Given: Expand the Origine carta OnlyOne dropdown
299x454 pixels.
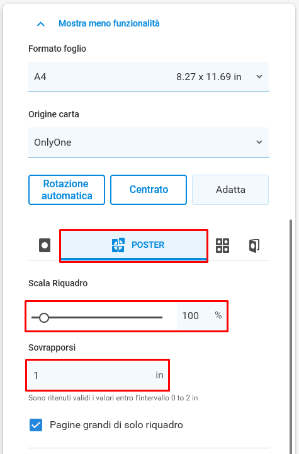Looking at the screenshot, I should 149,143.
